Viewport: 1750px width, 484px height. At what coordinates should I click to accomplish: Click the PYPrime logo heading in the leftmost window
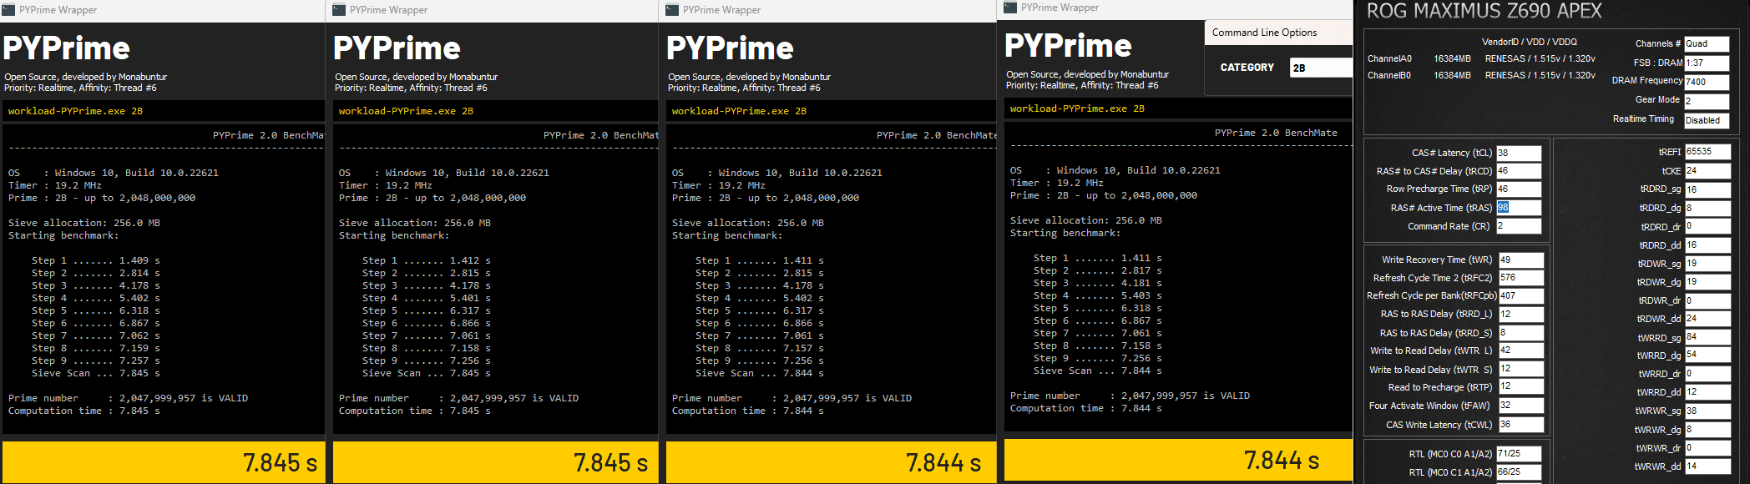coord(66,48)
